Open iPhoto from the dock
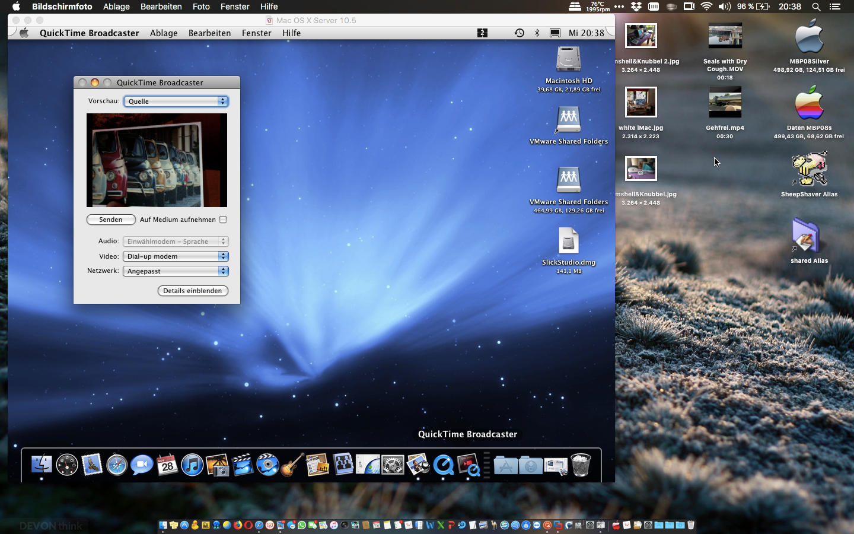854x534 pixels. (x=218, y=465)
